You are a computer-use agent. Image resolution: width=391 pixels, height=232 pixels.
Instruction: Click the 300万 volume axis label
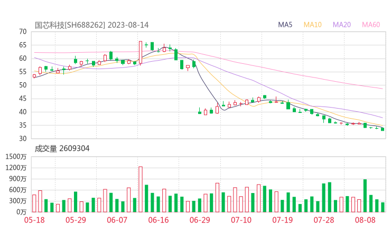(x=18, y=201)
